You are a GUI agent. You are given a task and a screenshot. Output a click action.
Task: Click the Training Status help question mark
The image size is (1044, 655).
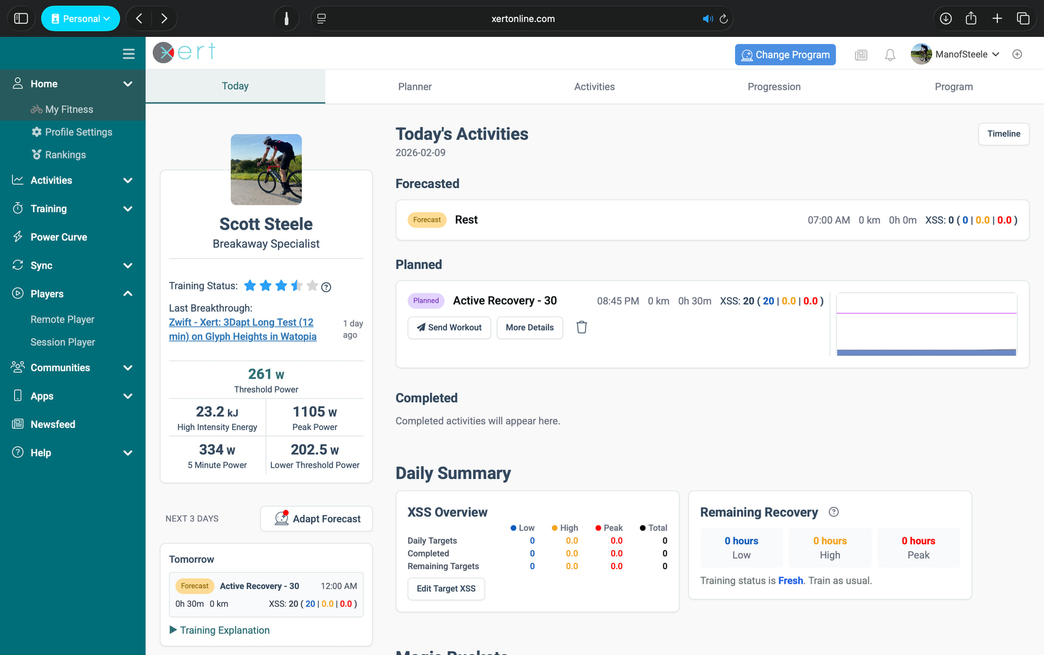[326, 287]
